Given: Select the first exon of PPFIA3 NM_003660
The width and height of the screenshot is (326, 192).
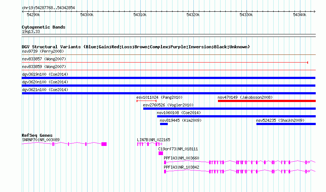Looking at the screenshot, I should tap(165, 162).
